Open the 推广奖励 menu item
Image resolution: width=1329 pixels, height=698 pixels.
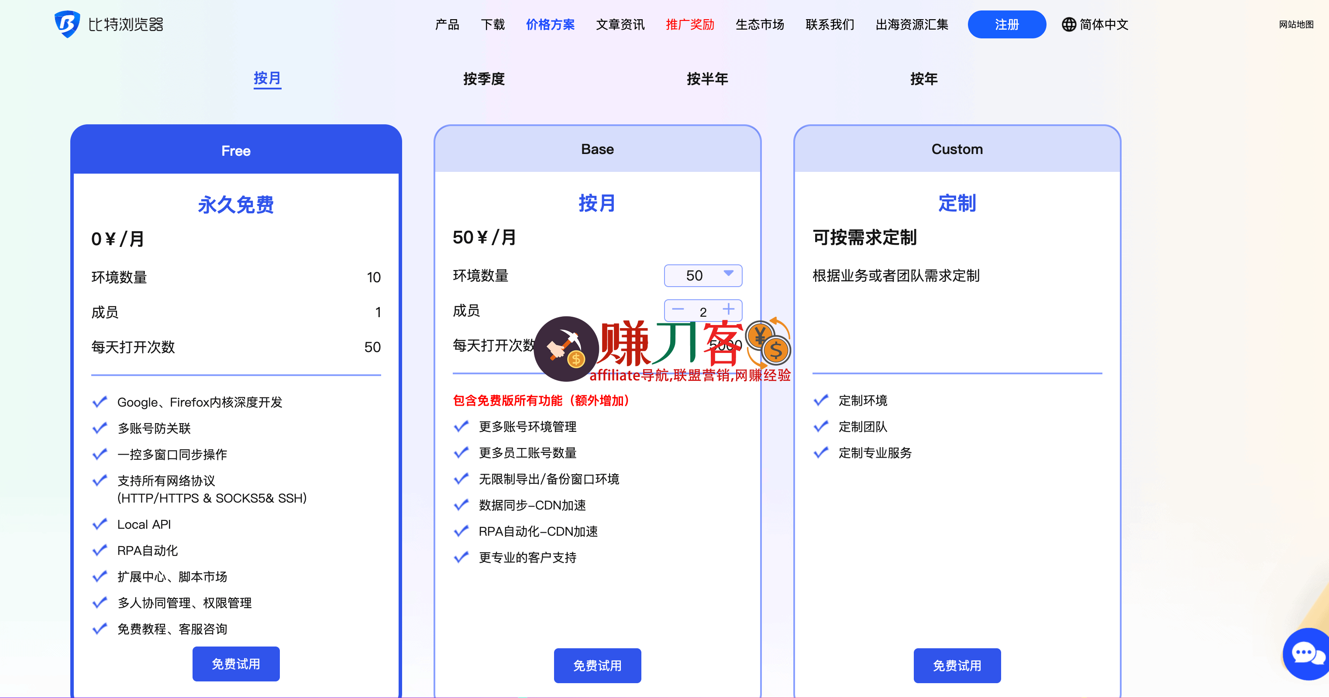pyautogui.click(x=689, y=24)
